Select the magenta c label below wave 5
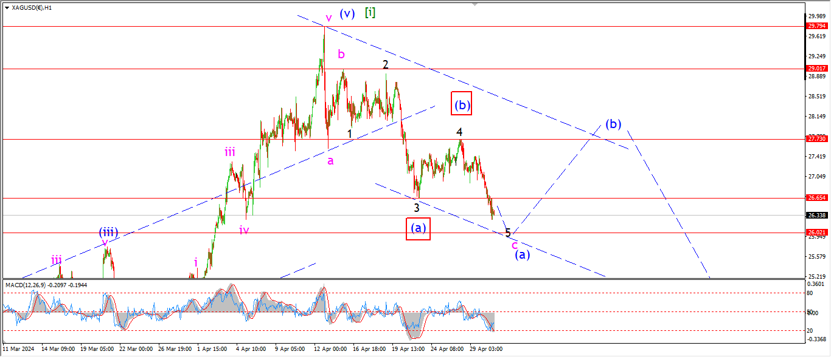This screenshot has height=357, width=831. coord(514,245)
